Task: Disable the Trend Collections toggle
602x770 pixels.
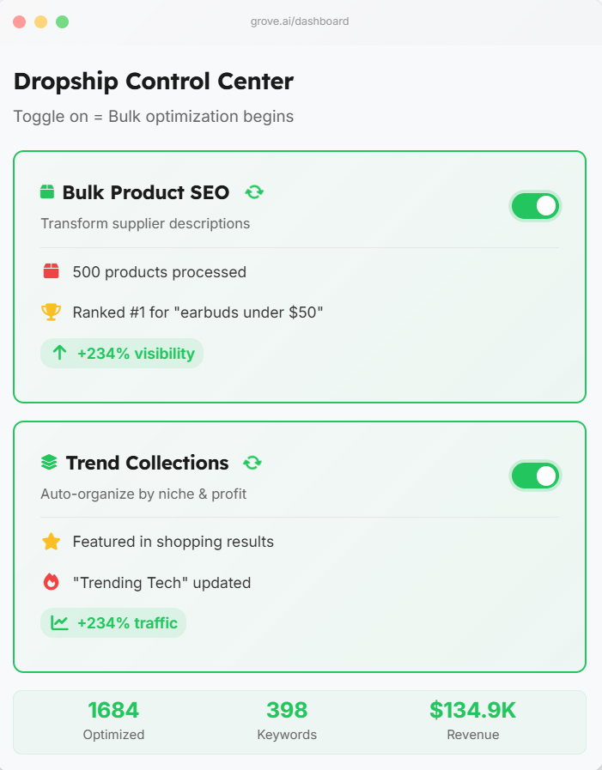Action: pos(535,476)
